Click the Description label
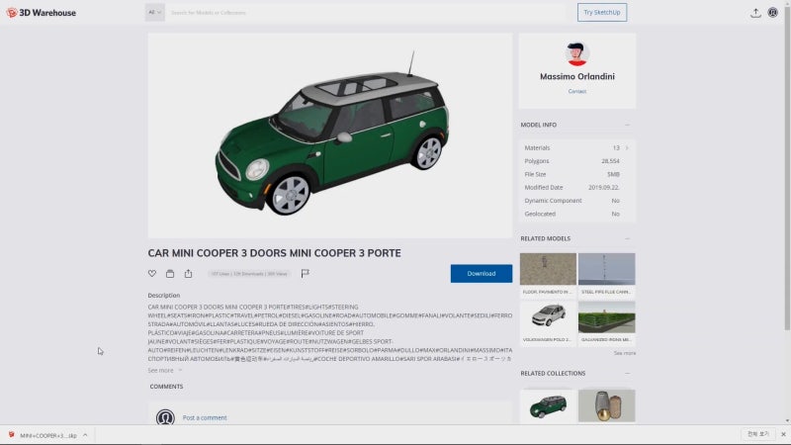Viewport: 791px width, 445px height. click(x=163, y=295)
